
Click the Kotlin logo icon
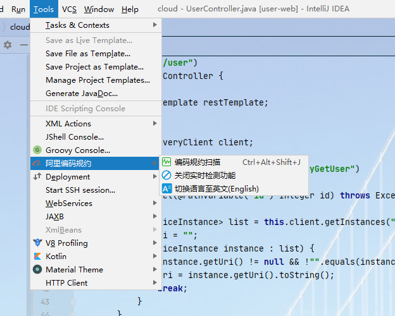(x=37, y=257)
